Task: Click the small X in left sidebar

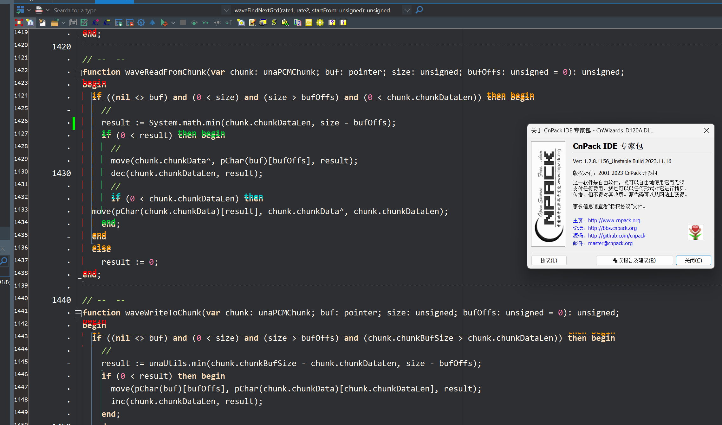Action: 3,249
